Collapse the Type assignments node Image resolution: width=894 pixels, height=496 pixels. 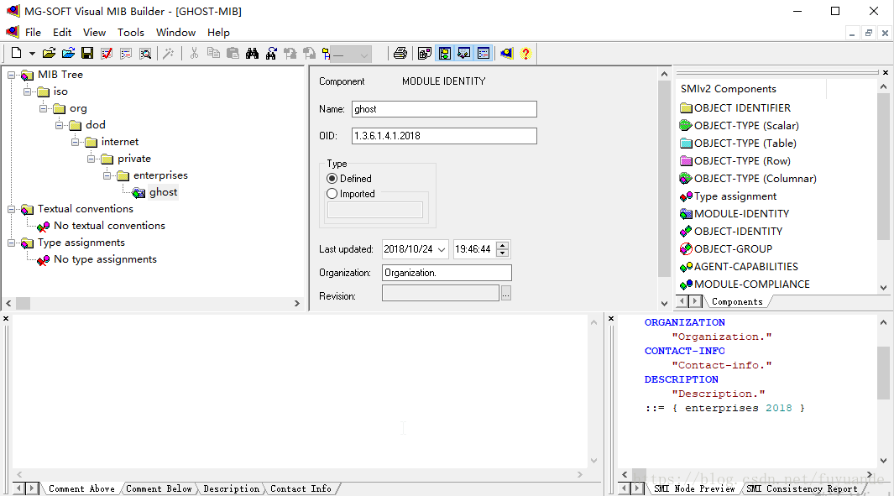coord(11,243)
